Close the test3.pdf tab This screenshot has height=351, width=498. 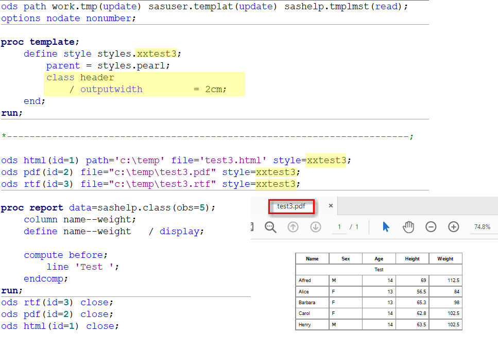coord(331,205)
